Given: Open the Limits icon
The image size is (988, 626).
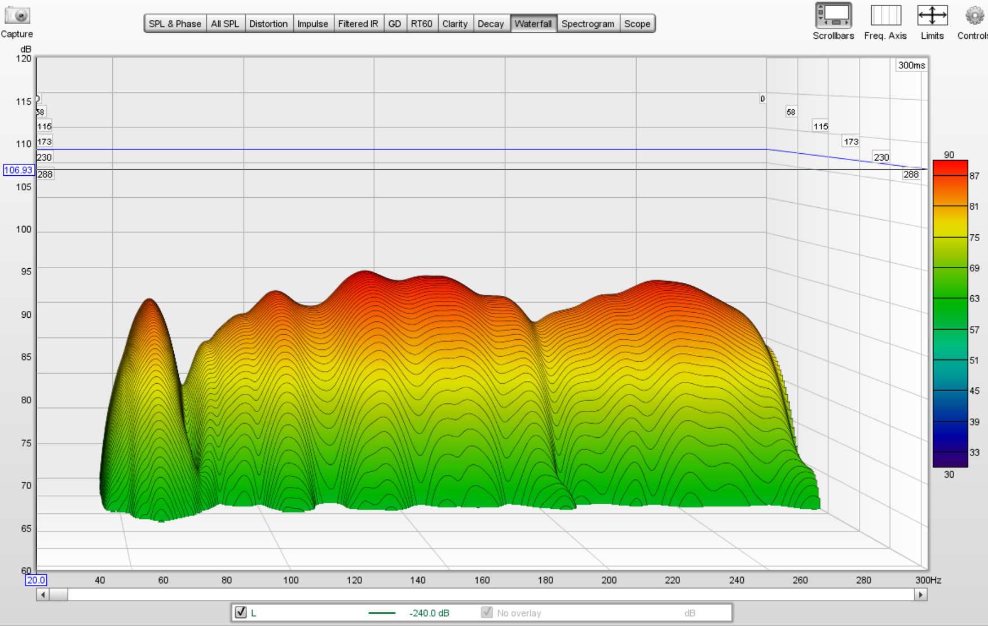Looking at the screenshot, I should (x=932, y=15).
